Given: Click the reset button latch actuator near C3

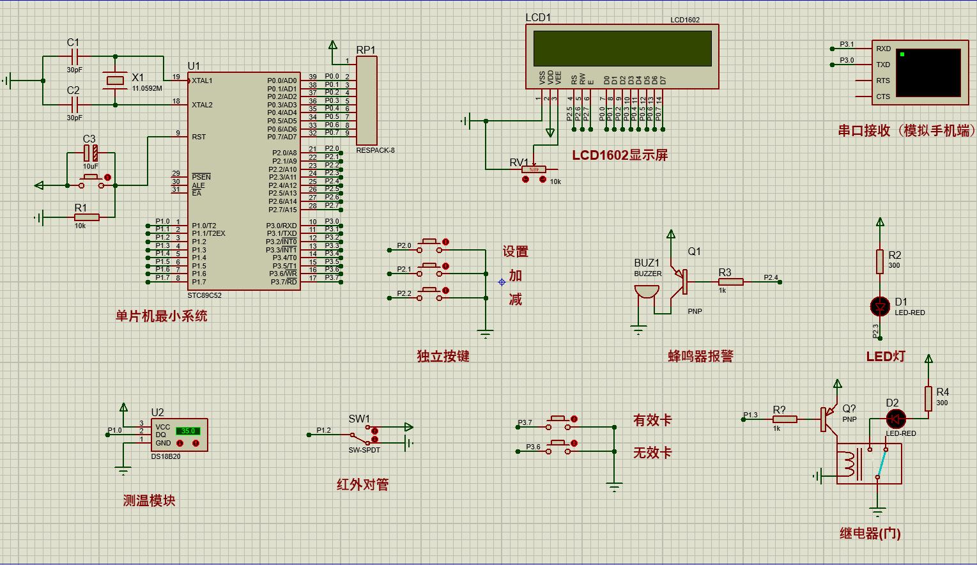Looking at the screenshot, I should pos(107,177).
